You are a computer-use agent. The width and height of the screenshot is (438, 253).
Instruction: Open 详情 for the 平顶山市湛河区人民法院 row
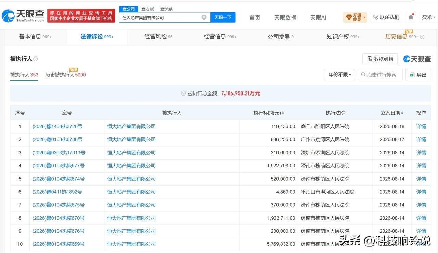point(421,192)
